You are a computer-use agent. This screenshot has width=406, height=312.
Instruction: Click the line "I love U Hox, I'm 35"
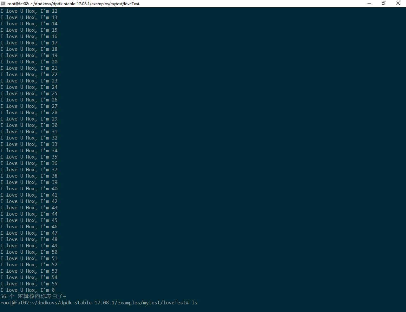pos(29,157)
